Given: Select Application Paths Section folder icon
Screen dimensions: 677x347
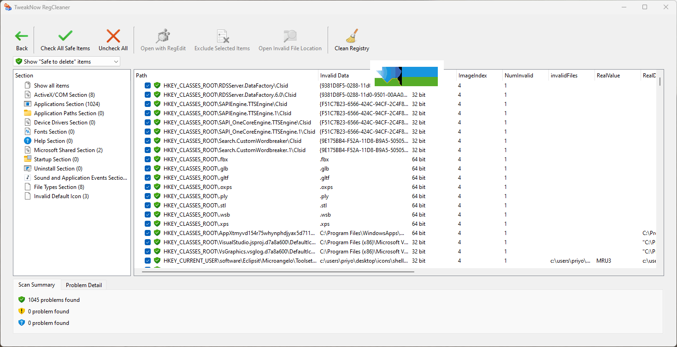Looking at the screenshot, I should click(27, 113).
